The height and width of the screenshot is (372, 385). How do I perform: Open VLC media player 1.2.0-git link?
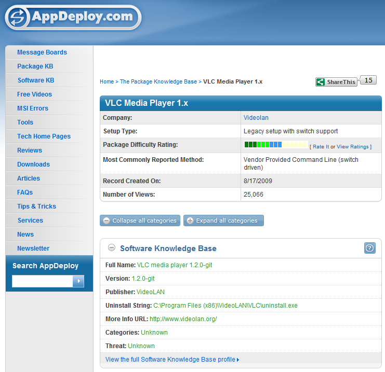pyautogui.click(x=175, y=265)
